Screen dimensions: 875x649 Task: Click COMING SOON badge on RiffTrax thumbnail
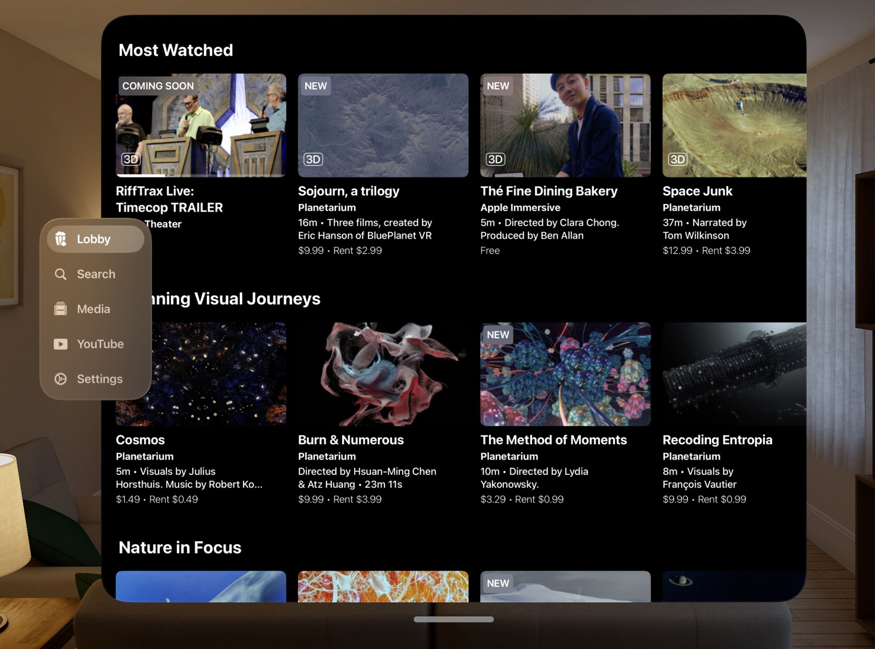[x=158, y=86]
